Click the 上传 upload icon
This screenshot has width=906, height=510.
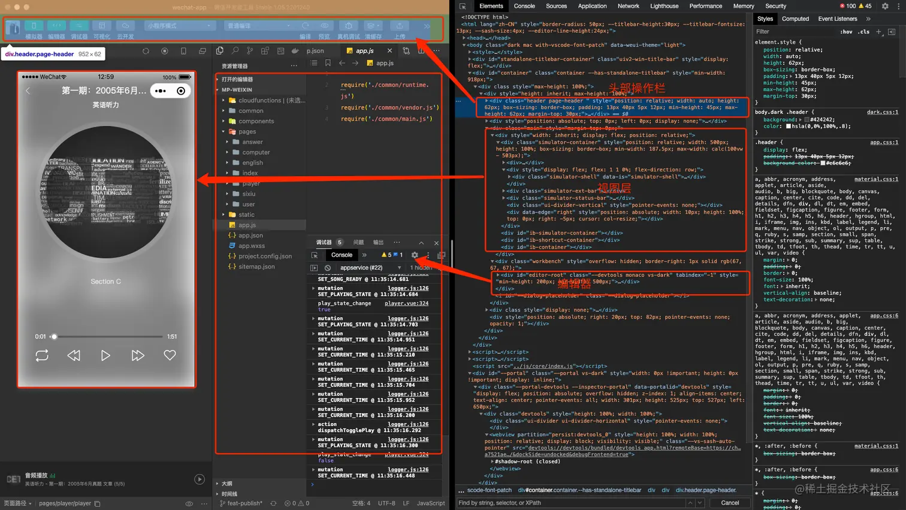[400, 26]
